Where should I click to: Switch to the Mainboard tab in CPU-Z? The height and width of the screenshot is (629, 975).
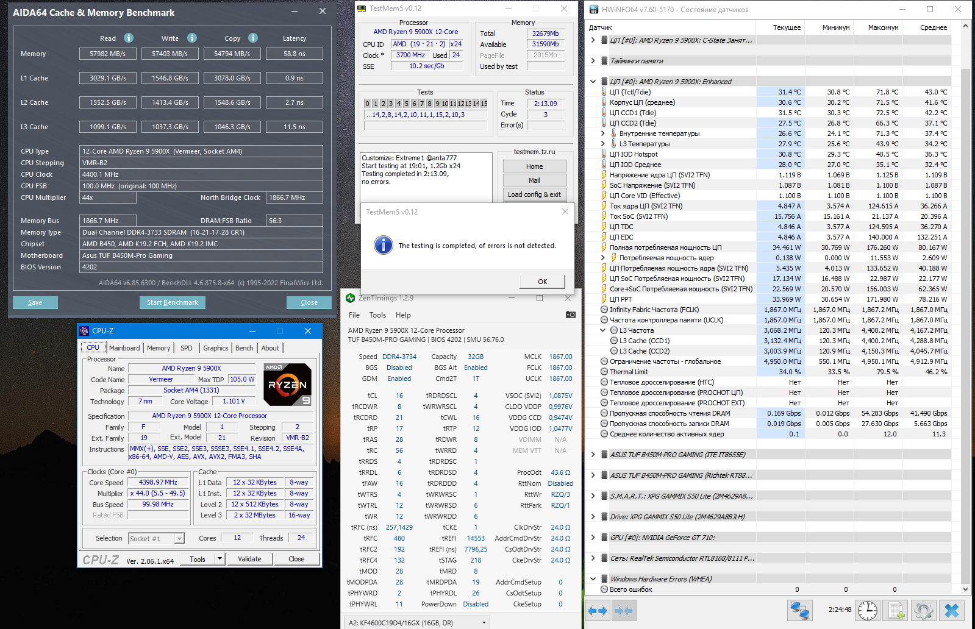coord(124,348)
